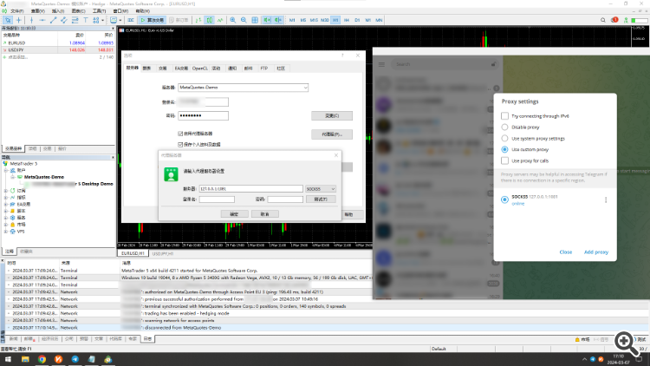Open the 工具(T) menu
650x366 pixels.
[99, 11]
